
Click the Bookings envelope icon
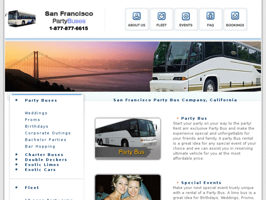235,16
